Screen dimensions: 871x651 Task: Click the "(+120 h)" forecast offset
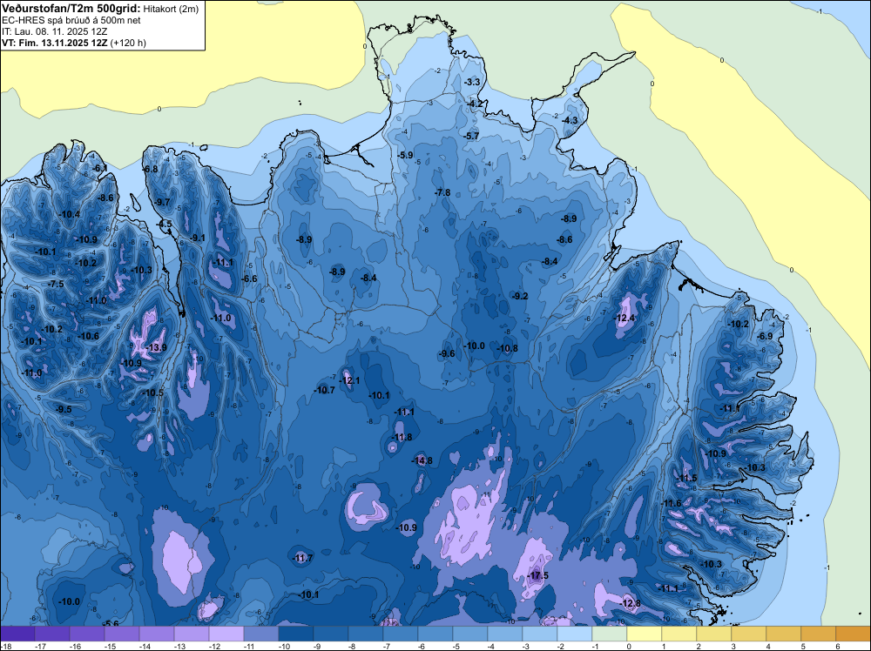pyautogui.click(x=128, y=43)
